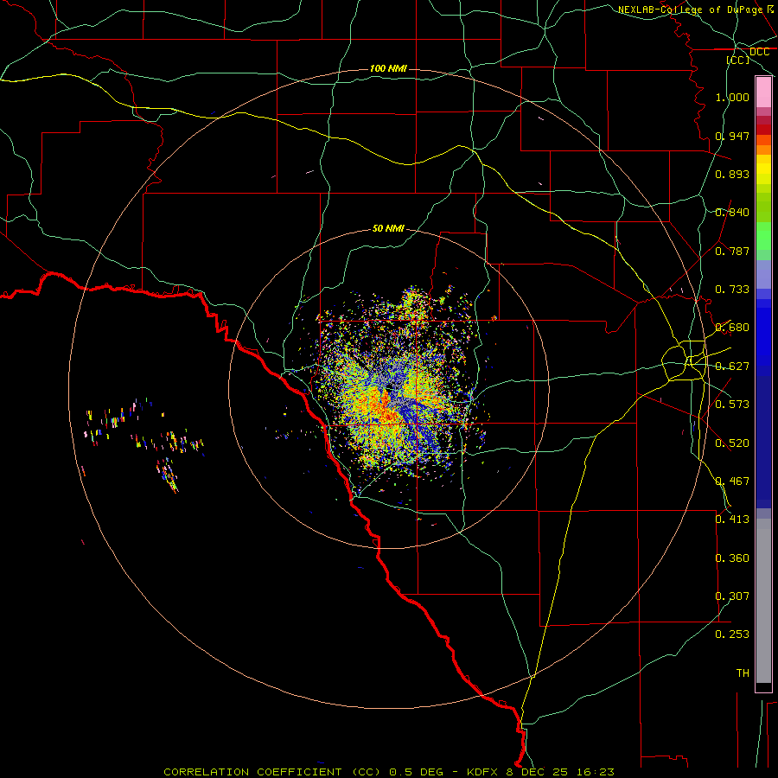The height and width of the screenshot is (778, 778).
Task: Select the 0.947 scale label
Action: pyautogui.click(x=732, y=136)
